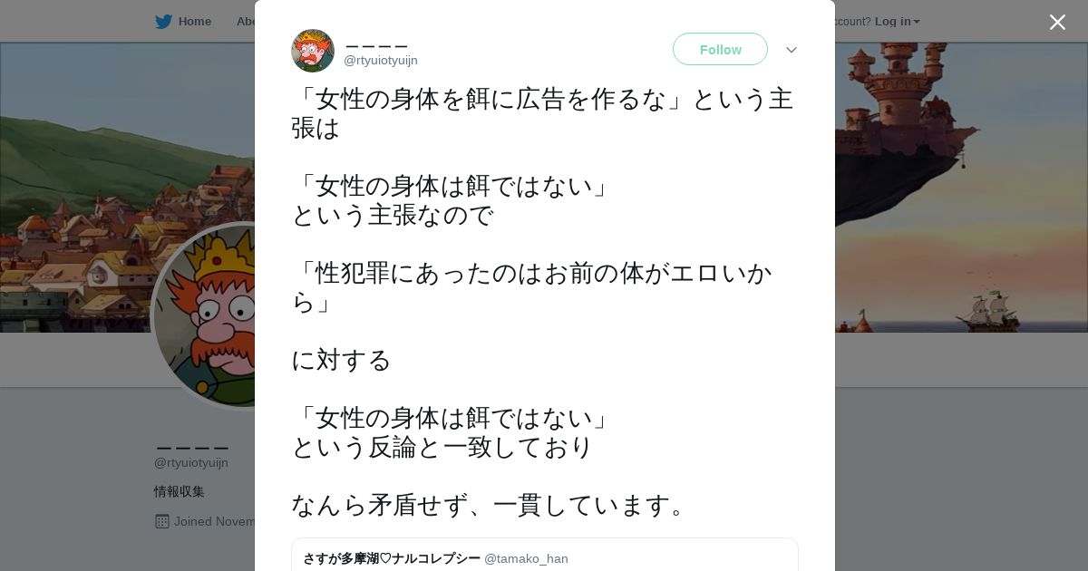Viewport: 1088px width, 571px height.
Task: Click the @rtyuiotyuijn handle on the profile sidebar
Action: point(191,463)
